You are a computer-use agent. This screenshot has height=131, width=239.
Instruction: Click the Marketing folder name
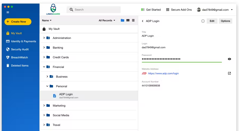[59, 105]
